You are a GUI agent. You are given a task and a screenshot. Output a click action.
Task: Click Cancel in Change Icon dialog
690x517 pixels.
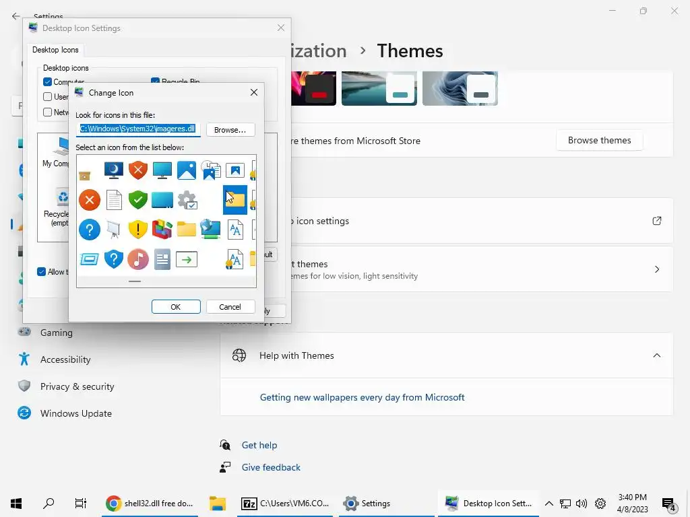coord(230,307)
